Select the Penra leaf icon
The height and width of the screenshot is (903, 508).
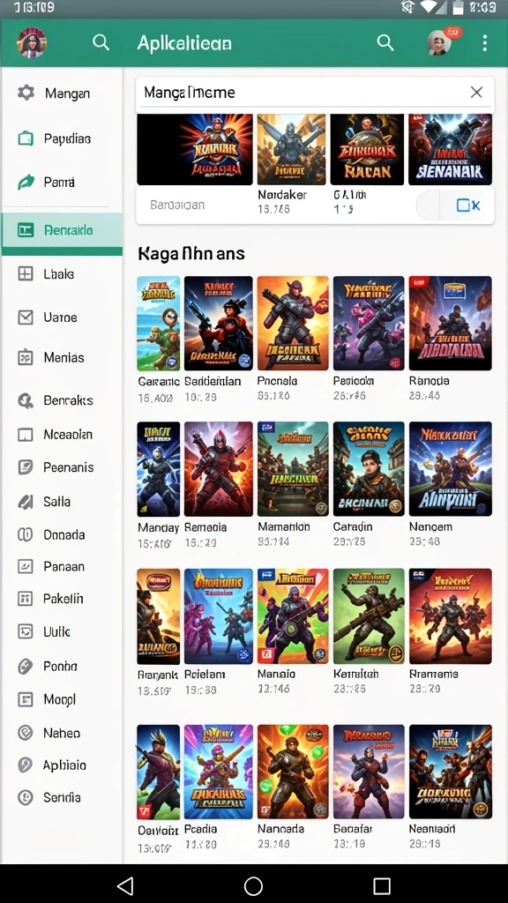tap(26, 182)
